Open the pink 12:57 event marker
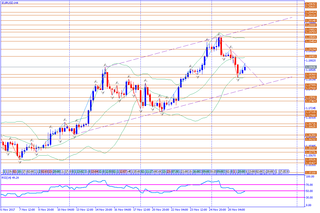The width and height of the screenshot is (320, 213). pos(124,171)
